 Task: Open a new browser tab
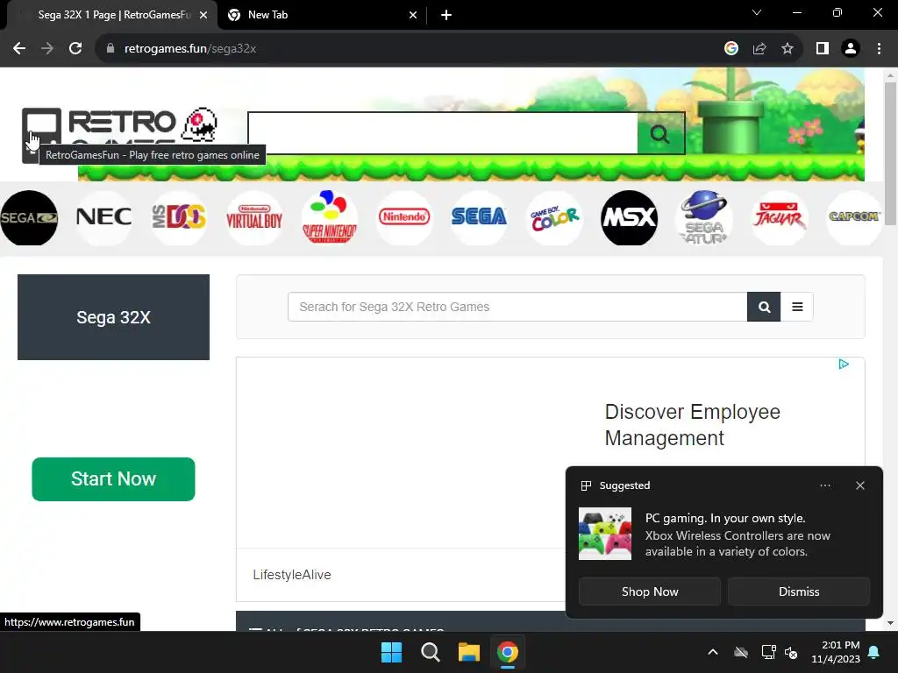pos(446,15)
